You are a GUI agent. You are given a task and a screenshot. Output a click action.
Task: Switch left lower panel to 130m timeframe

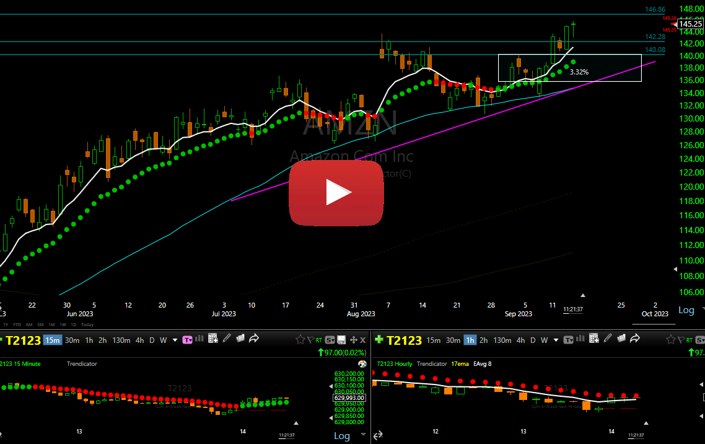point(121,340)
